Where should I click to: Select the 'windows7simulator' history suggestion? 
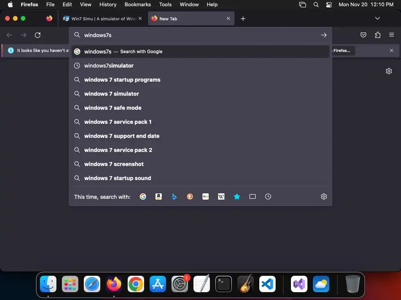pyautogui.click(x=200, y=66)
